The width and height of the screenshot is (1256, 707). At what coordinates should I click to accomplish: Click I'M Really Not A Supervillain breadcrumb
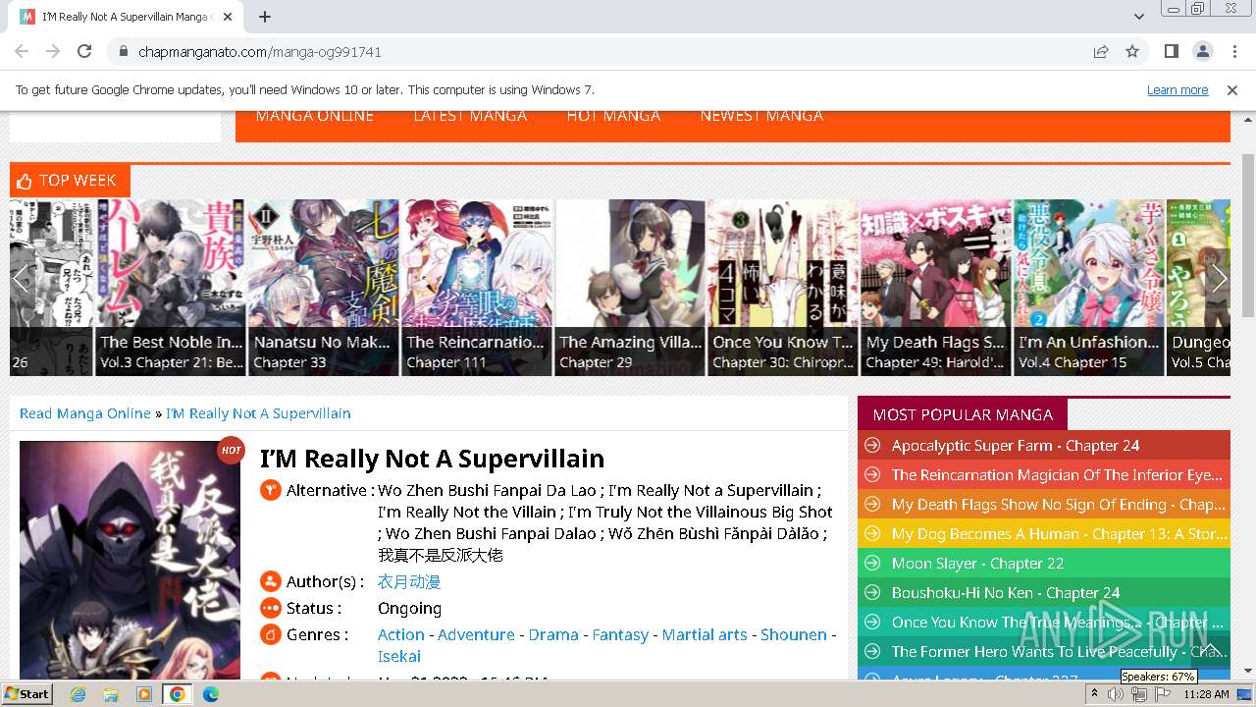click(258, 413)
